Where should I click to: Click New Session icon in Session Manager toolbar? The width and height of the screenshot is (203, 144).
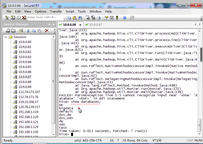pyautogui.click(x=21, y=30)
